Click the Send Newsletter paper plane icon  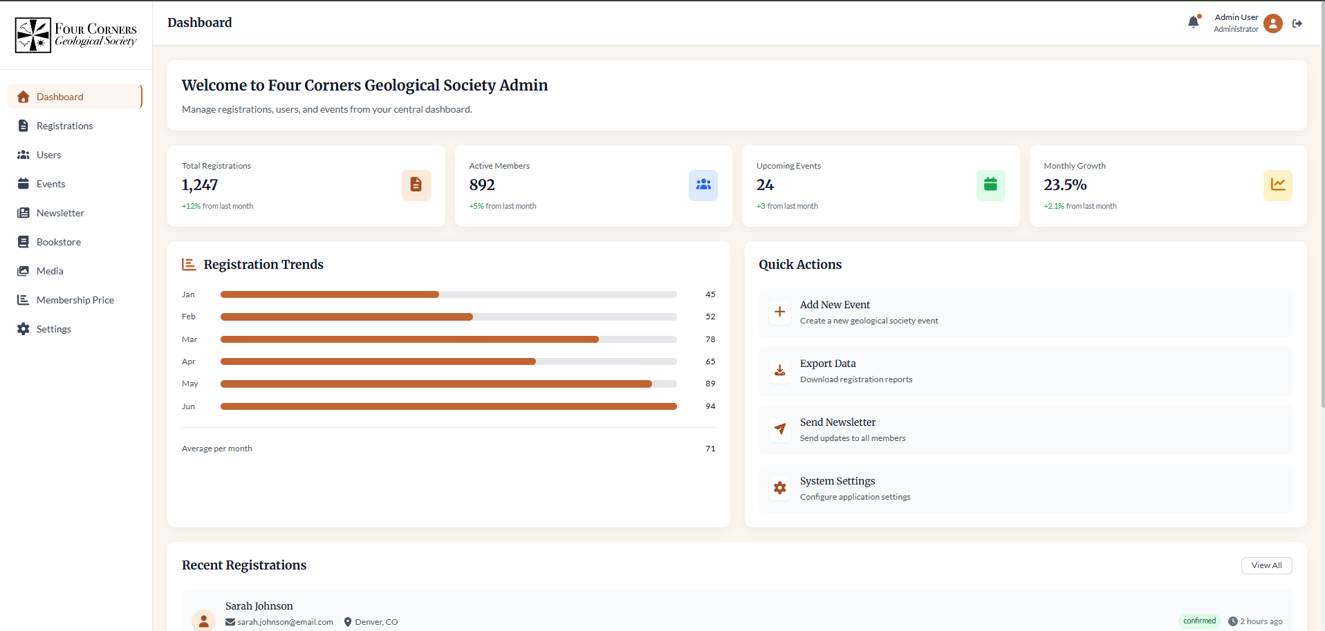[x=779, y=429]
